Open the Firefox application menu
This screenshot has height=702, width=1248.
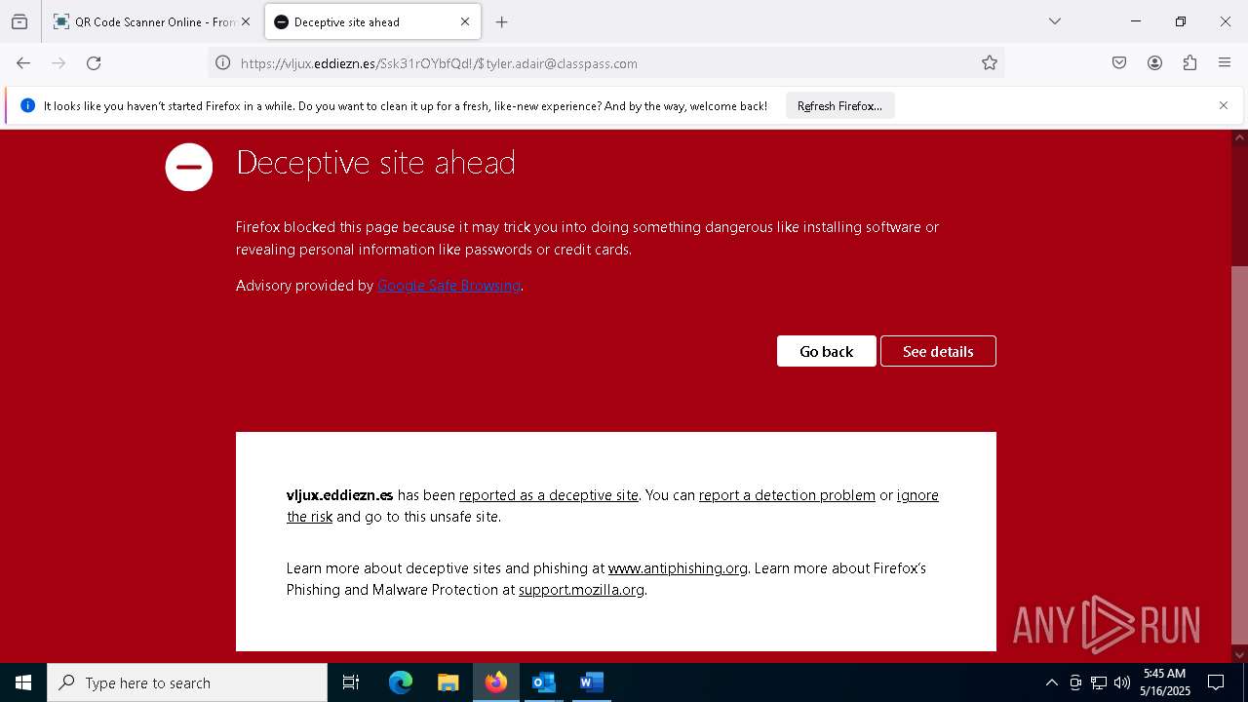point(1225,63)
